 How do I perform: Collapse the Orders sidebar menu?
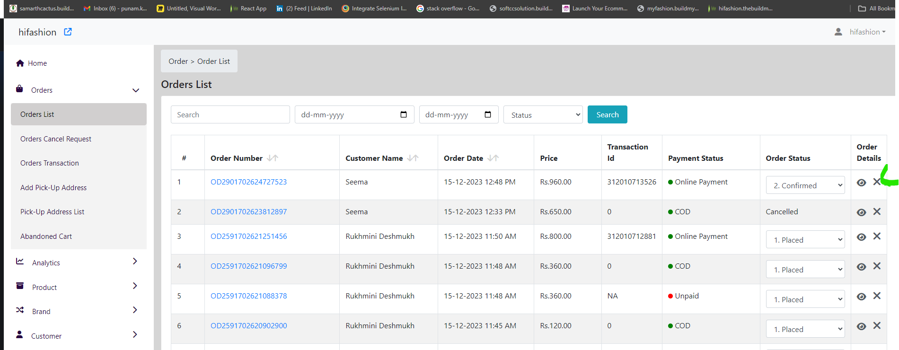click(x=136, y=90)
